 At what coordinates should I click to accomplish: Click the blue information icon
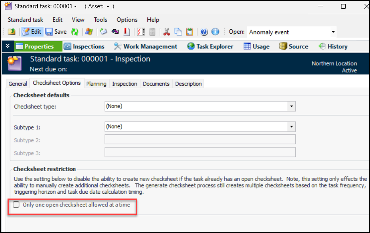[x=215, y=32]
